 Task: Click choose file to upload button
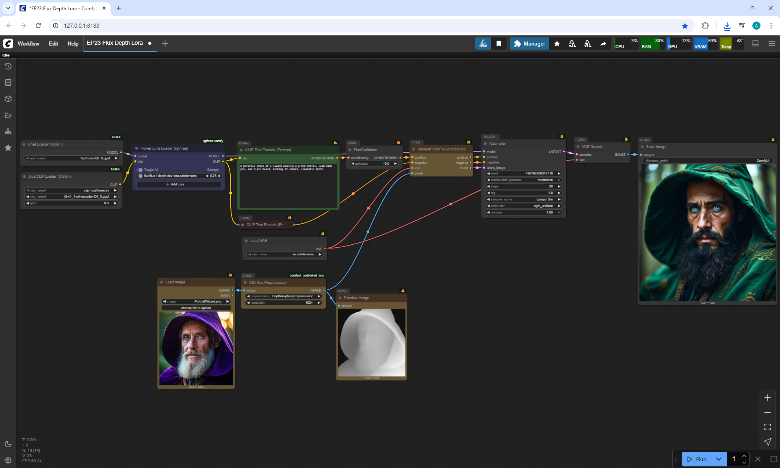(x=196, y=308)
